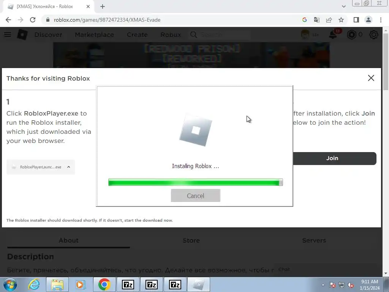Select the Create menu item
The height and width of the screenshot is (292, 389).
coord(137,35)
